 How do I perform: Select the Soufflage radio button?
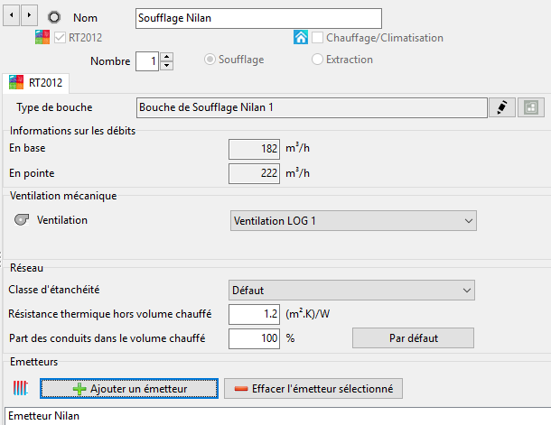pos(210,60)
